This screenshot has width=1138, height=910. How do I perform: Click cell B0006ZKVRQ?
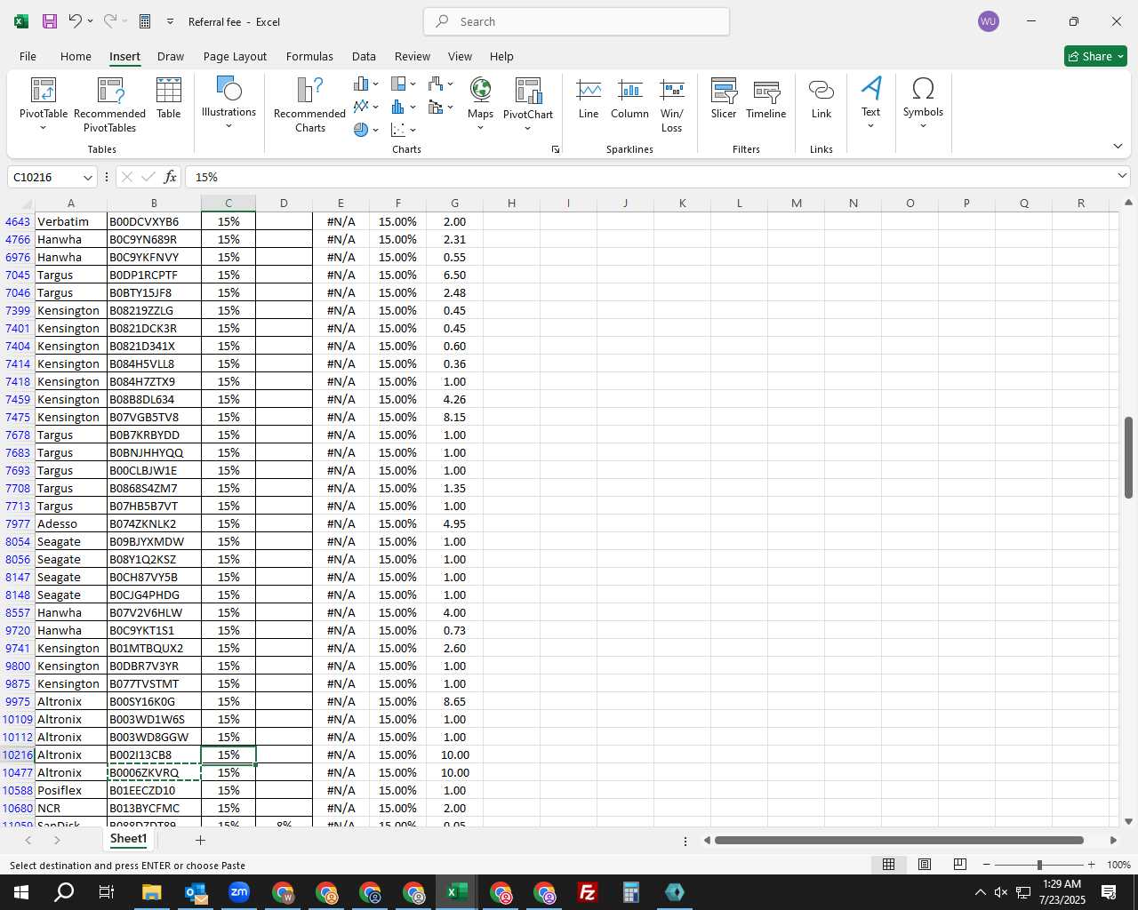click(x=154, y=772)
